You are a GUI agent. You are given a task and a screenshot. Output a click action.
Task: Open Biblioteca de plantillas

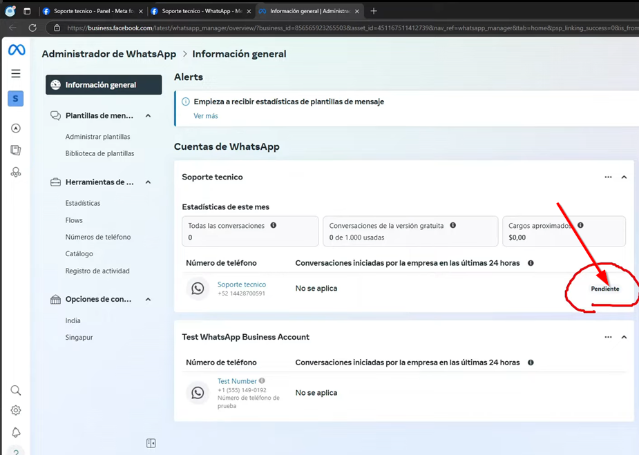point(100,153)
